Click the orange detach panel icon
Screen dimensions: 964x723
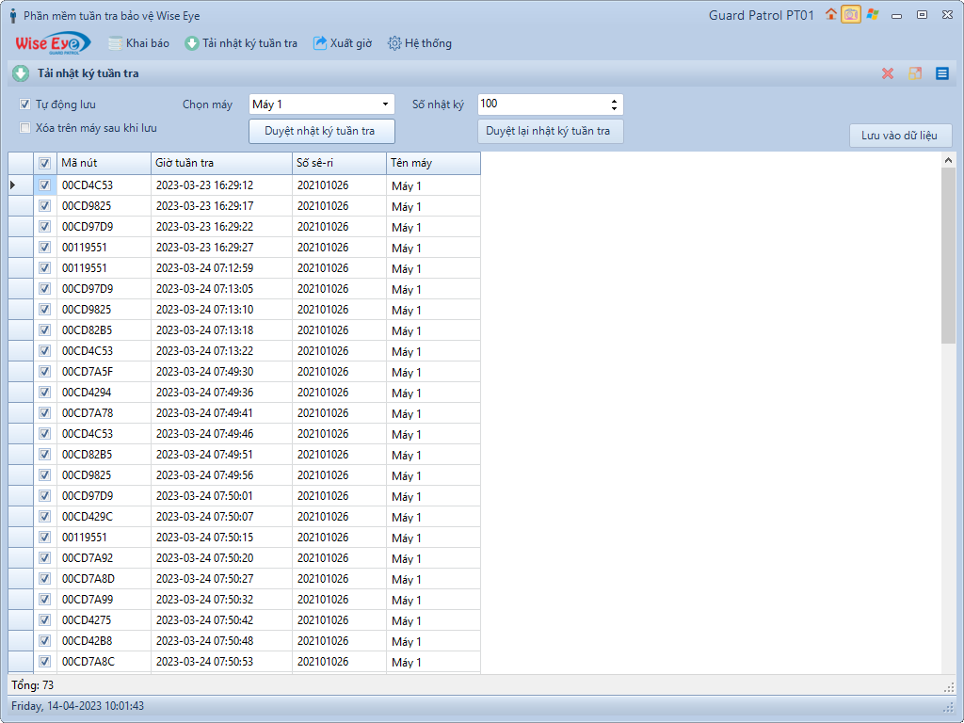point(914,73)
